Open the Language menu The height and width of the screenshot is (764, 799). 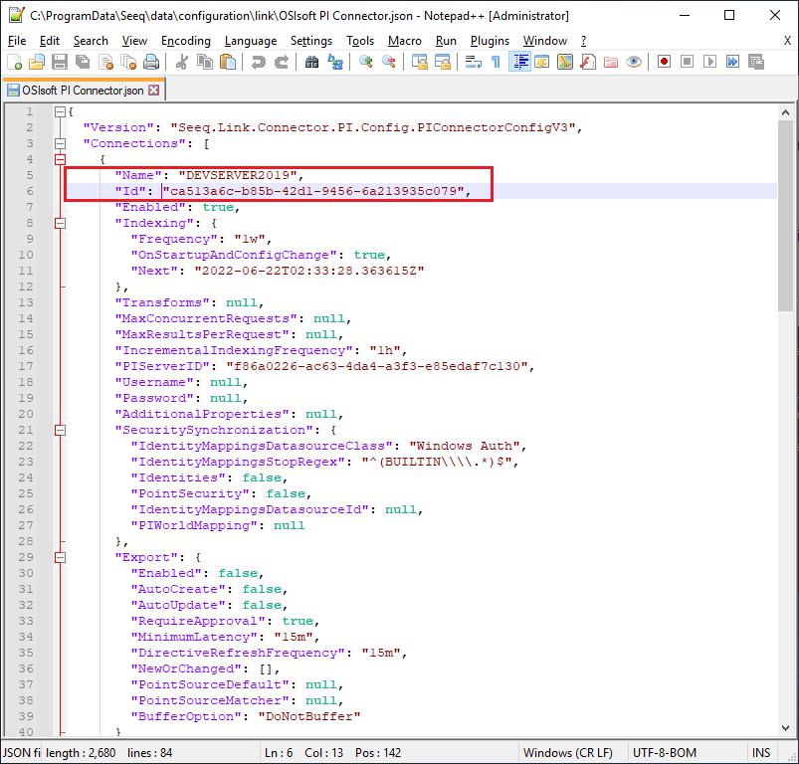[250, 41]
